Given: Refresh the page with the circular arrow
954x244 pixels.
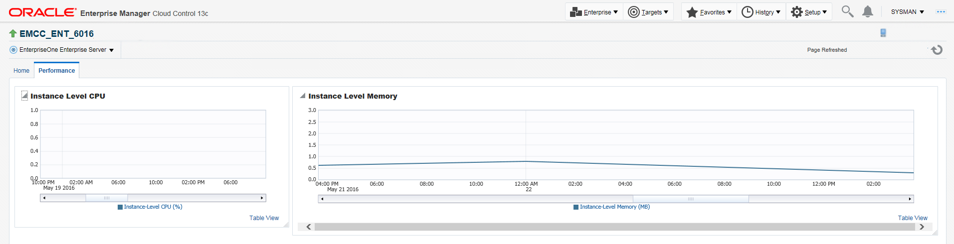Looking at the screenshot, I should tap(937, 50).
